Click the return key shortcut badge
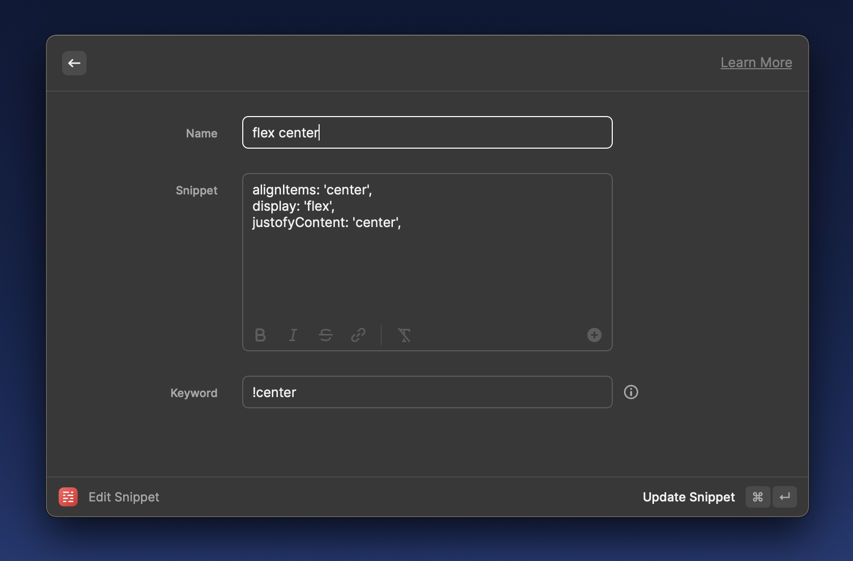The image size is (853, 561). coord(785,497)
